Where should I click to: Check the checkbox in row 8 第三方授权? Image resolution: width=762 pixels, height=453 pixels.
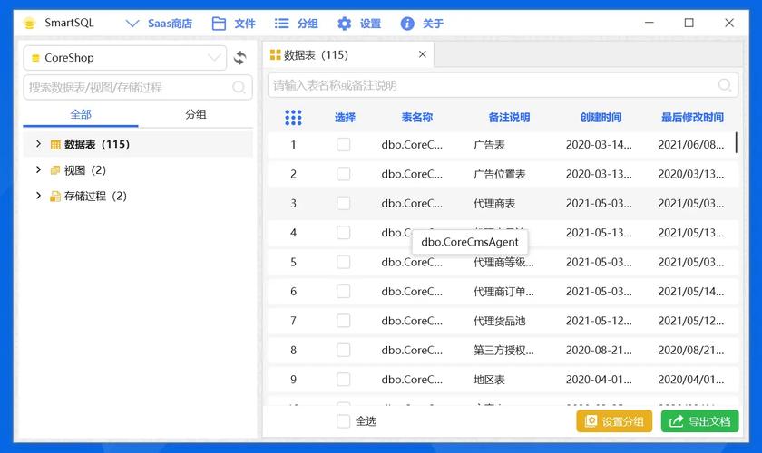coord(344,350)
